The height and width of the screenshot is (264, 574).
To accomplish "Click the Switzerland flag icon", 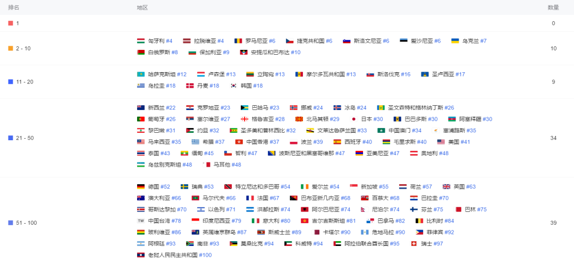I will (414, 243).
